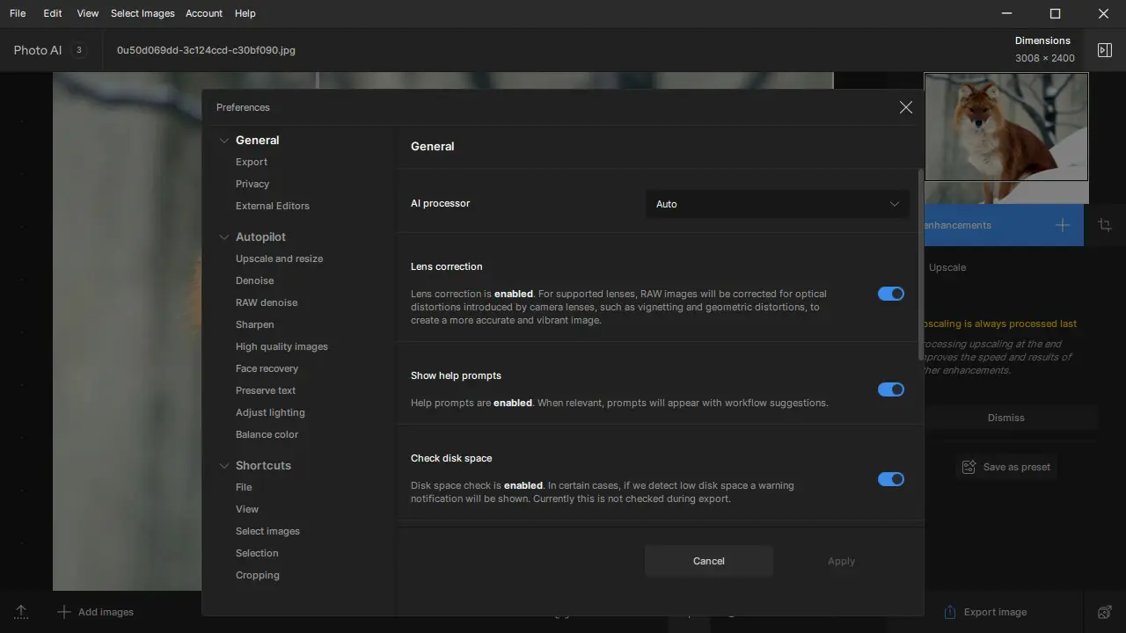This screenshot has height=633, width=1126.
Task: Select Selection under Shortcuts
Action: click(x=257, y=553)
